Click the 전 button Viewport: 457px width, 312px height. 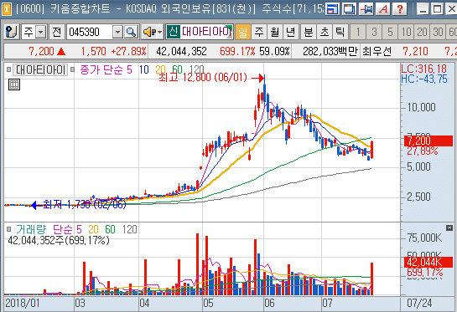click(57, 32)
